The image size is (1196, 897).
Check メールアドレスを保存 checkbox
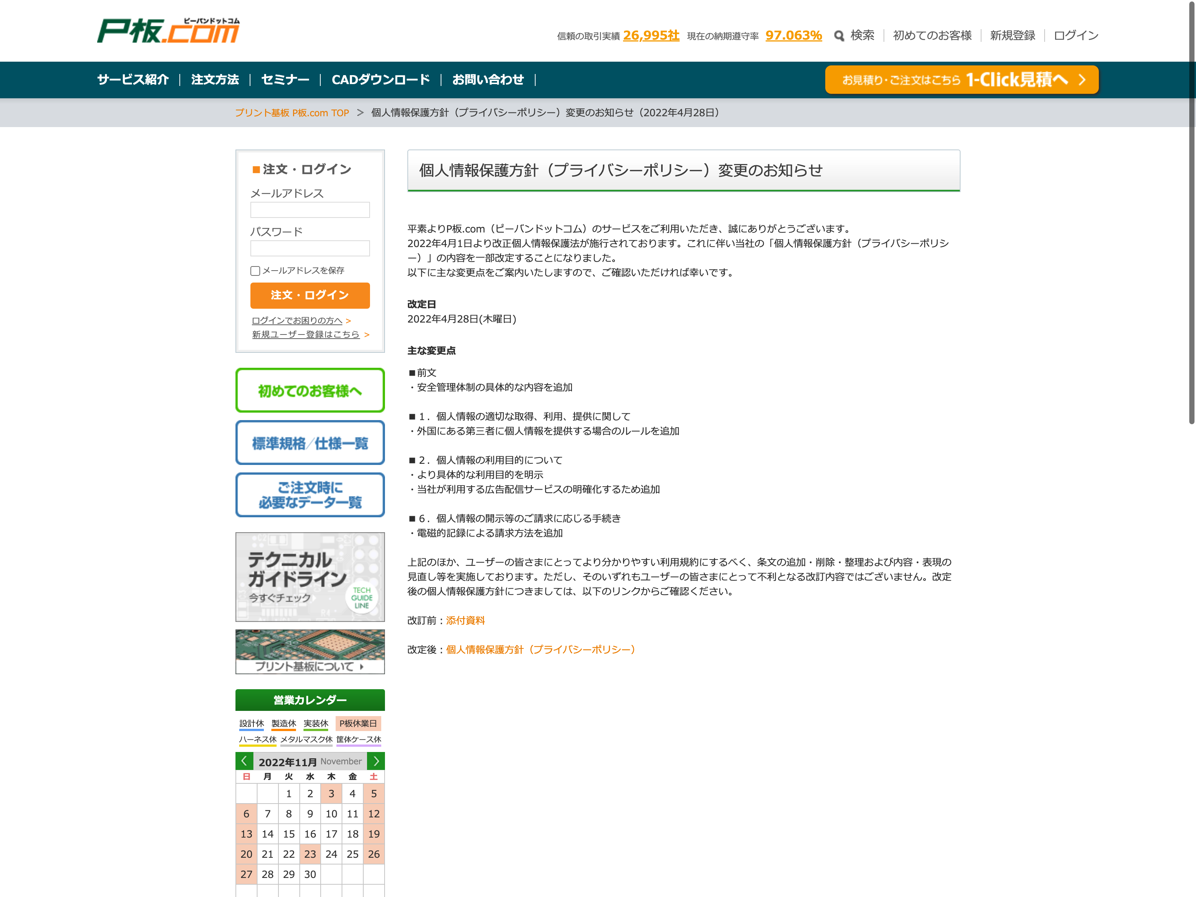(x=255, y=271)
